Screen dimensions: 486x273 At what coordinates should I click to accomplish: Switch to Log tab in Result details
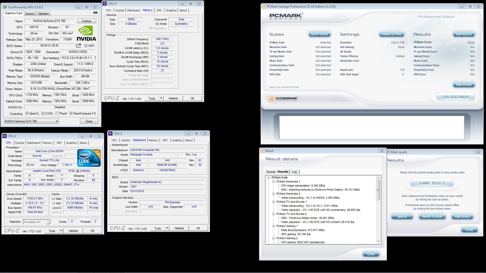294,172
